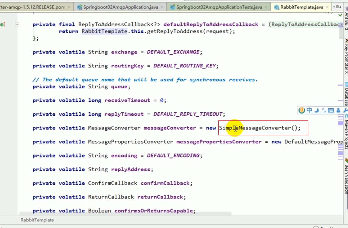The height and width of the screenshot is (228, 348).
Task: Click the defaultReplyToAddressCallback field name
Action: tap(211, 25)
